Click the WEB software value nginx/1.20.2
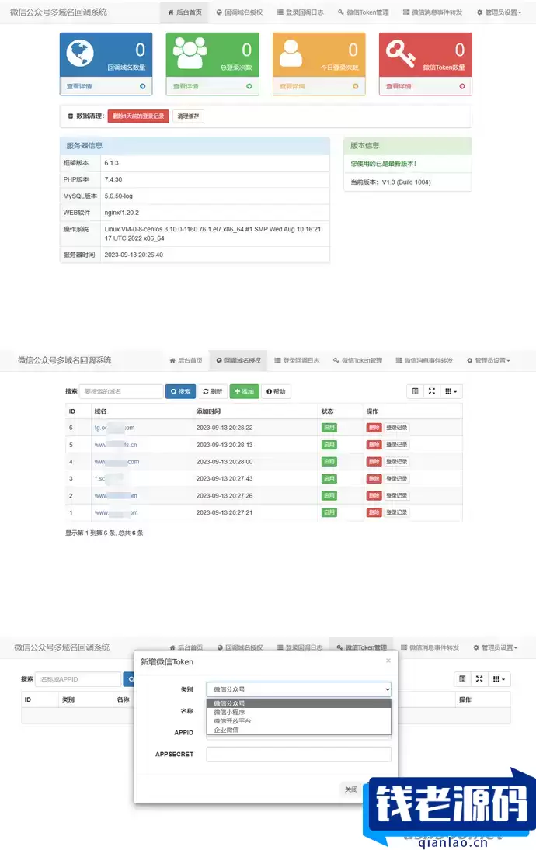This screenshot has width=536, height=850. [x=121, y=213]
